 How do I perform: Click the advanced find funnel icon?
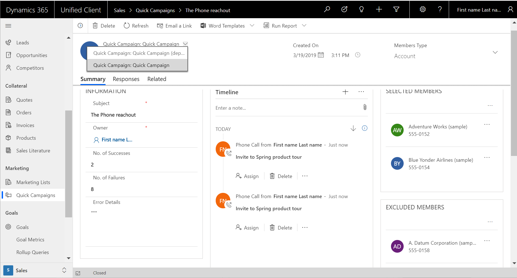(396, 9)
